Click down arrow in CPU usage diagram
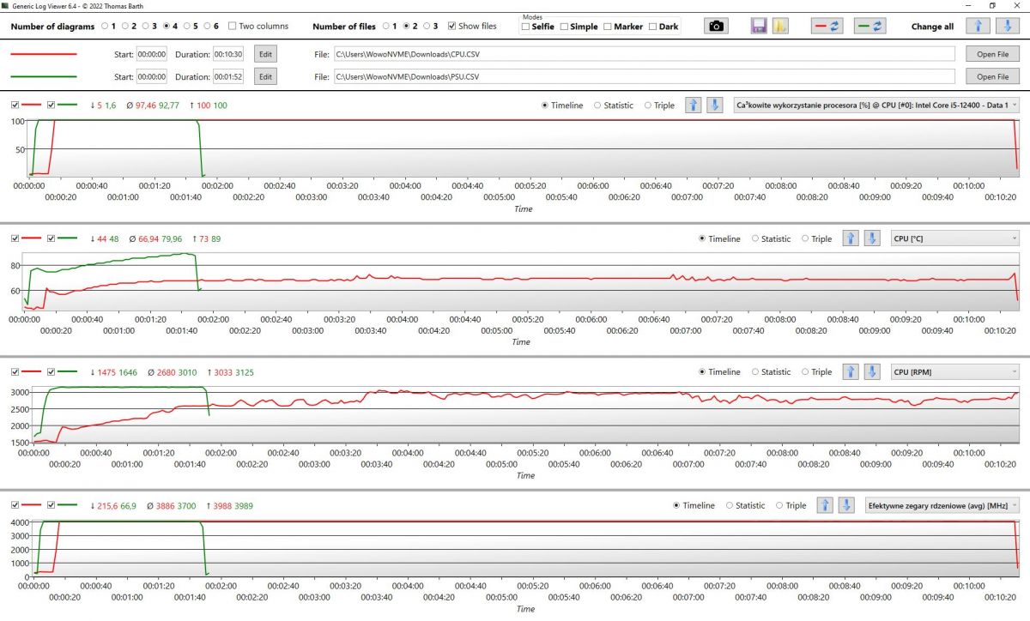The width and height of the screenshot is (1030, 621). (714, 106)
